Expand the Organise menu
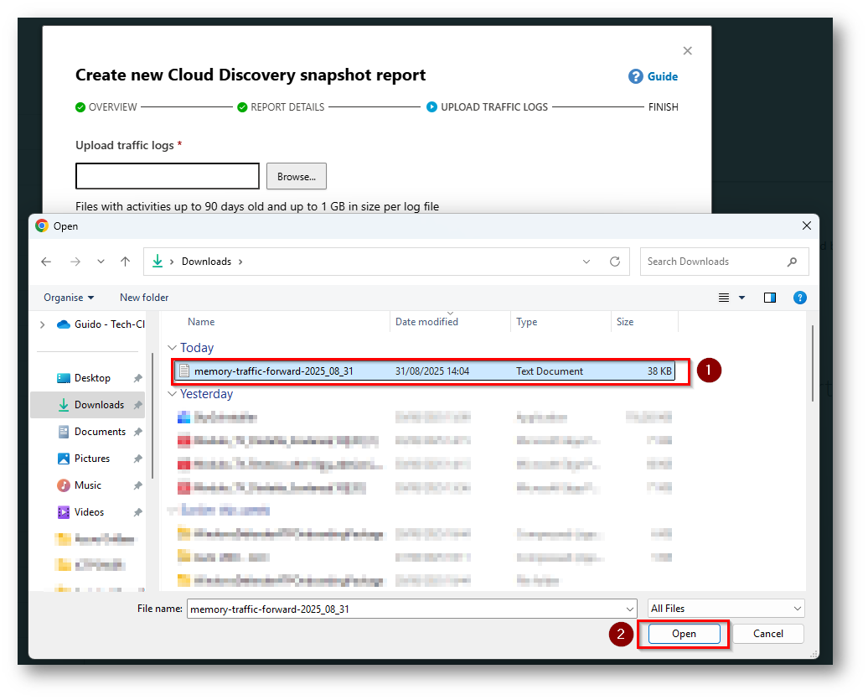Image resolution: width=868 pixels, height=700 pixels. click(69, 298)
